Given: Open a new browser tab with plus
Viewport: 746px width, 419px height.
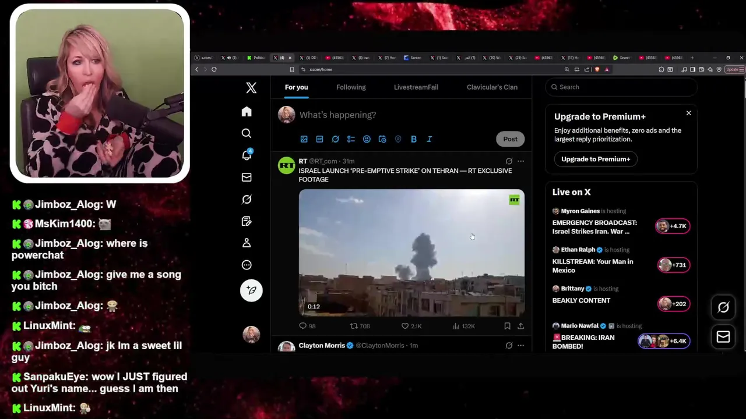Looking at the screenshot, I should [692, 58].
